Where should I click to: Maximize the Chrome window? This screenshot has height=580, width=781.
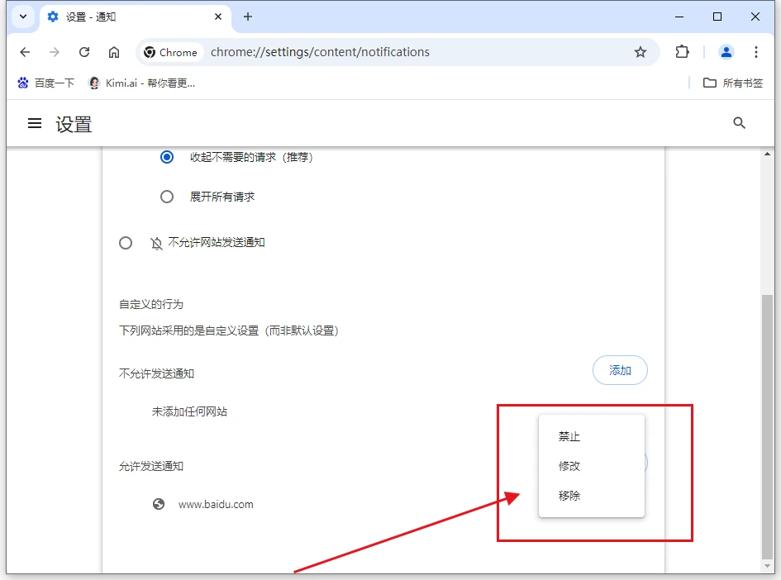point(717,17)
